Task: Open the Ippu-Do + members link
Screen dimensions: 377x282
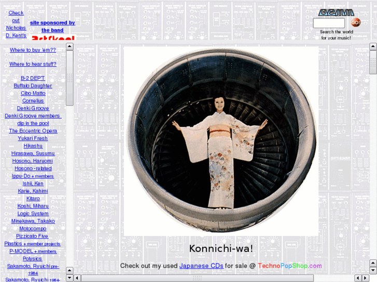Action: tap(33, 176)
